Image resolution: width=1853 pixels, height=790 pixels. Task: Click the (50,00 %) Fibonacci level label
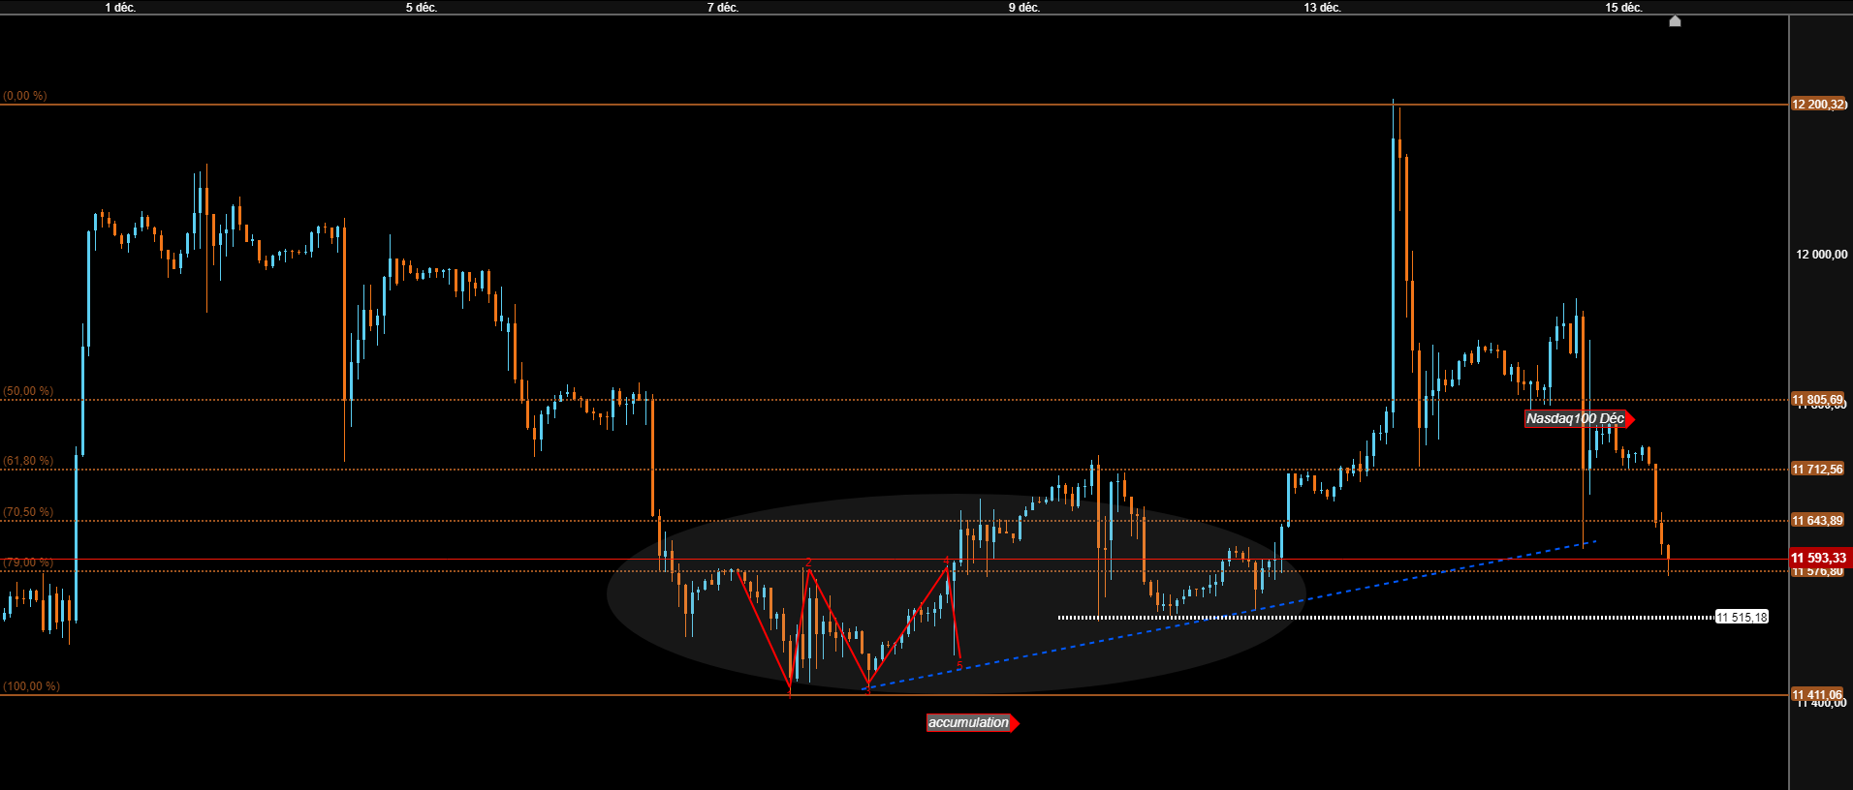click(28, 391)
